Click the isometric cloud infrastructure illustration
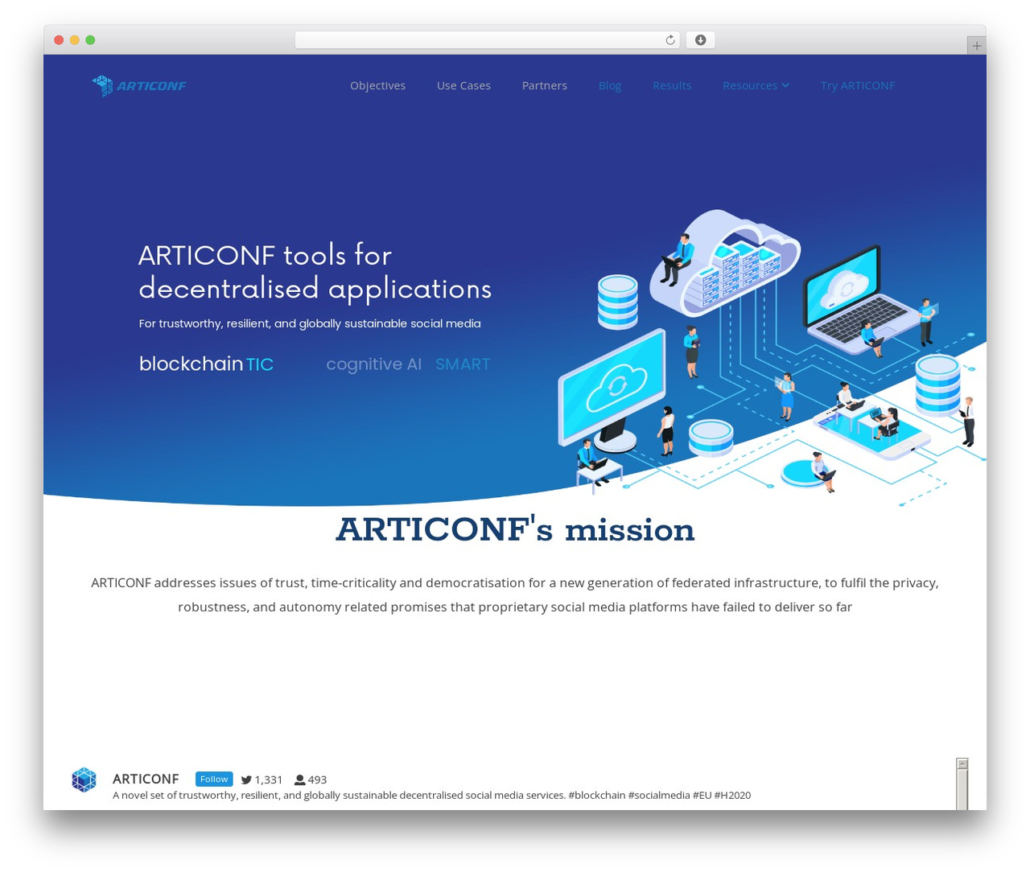This screenshot has height=872, width=1030. [771, 358]
